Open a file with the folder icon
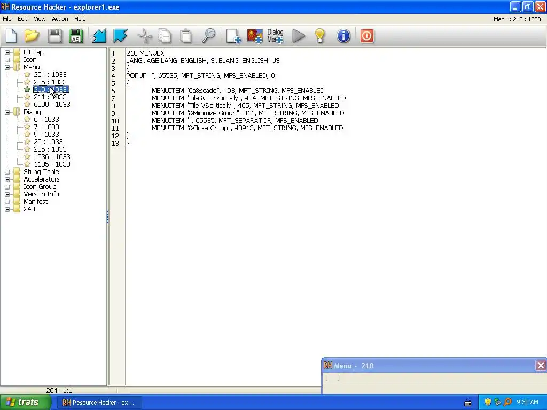 (x=32, y=36)
